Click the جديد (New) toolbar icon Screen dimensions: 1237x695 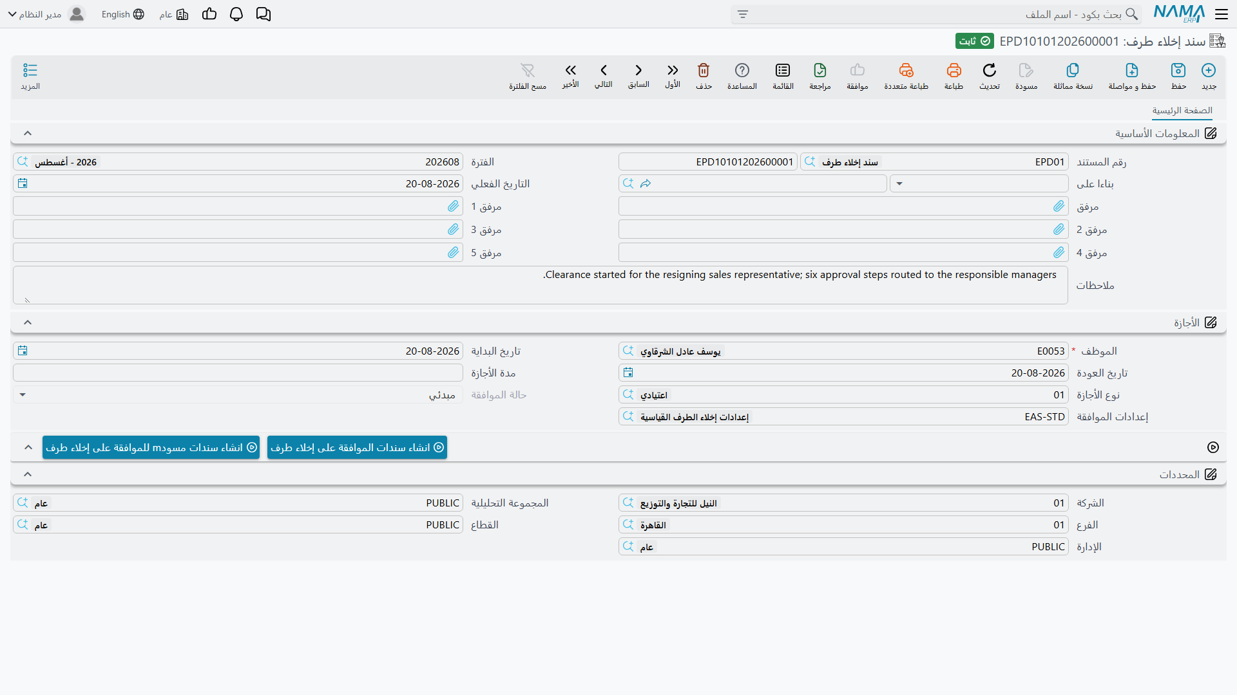(1209, 70)
